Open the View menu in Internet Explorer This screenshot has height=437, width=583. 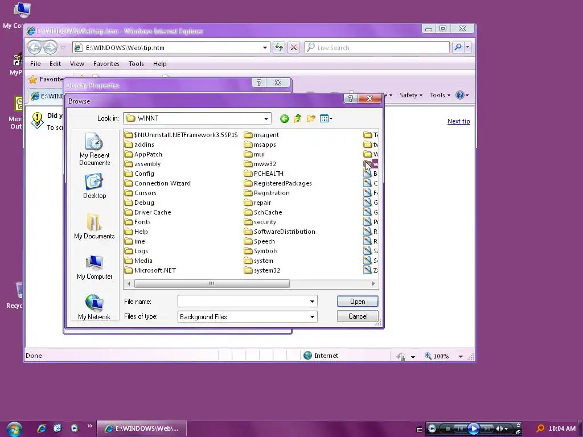77,64
